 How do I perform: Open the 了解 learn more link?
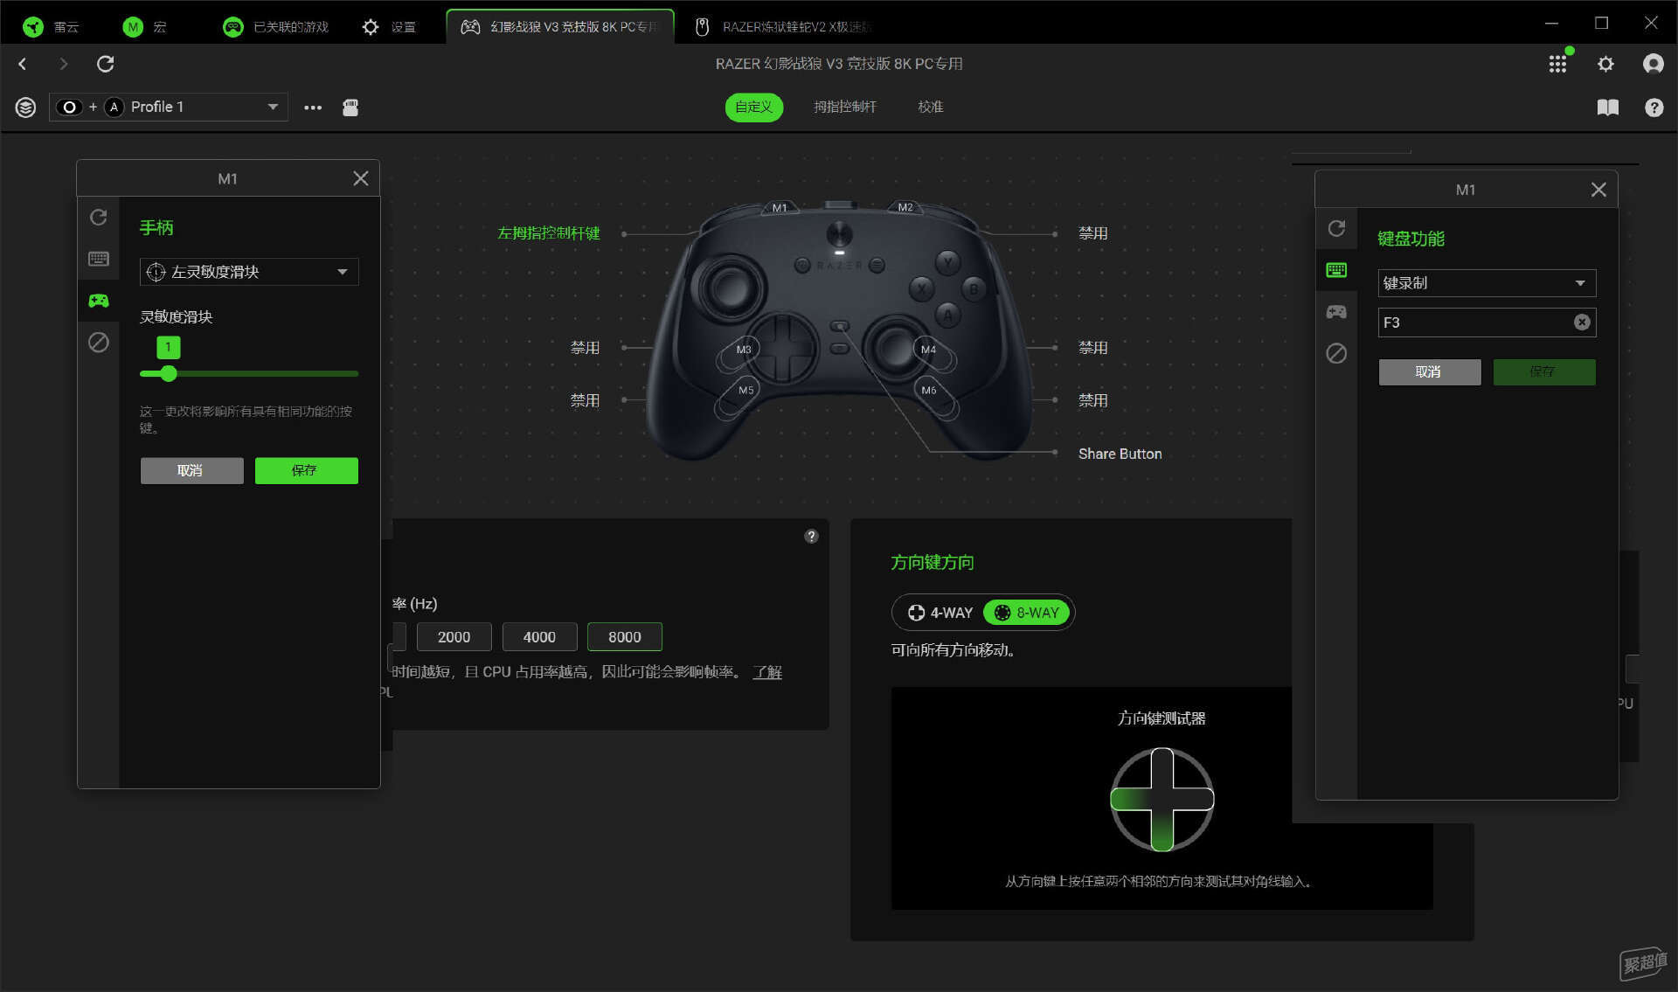[767, 672]
